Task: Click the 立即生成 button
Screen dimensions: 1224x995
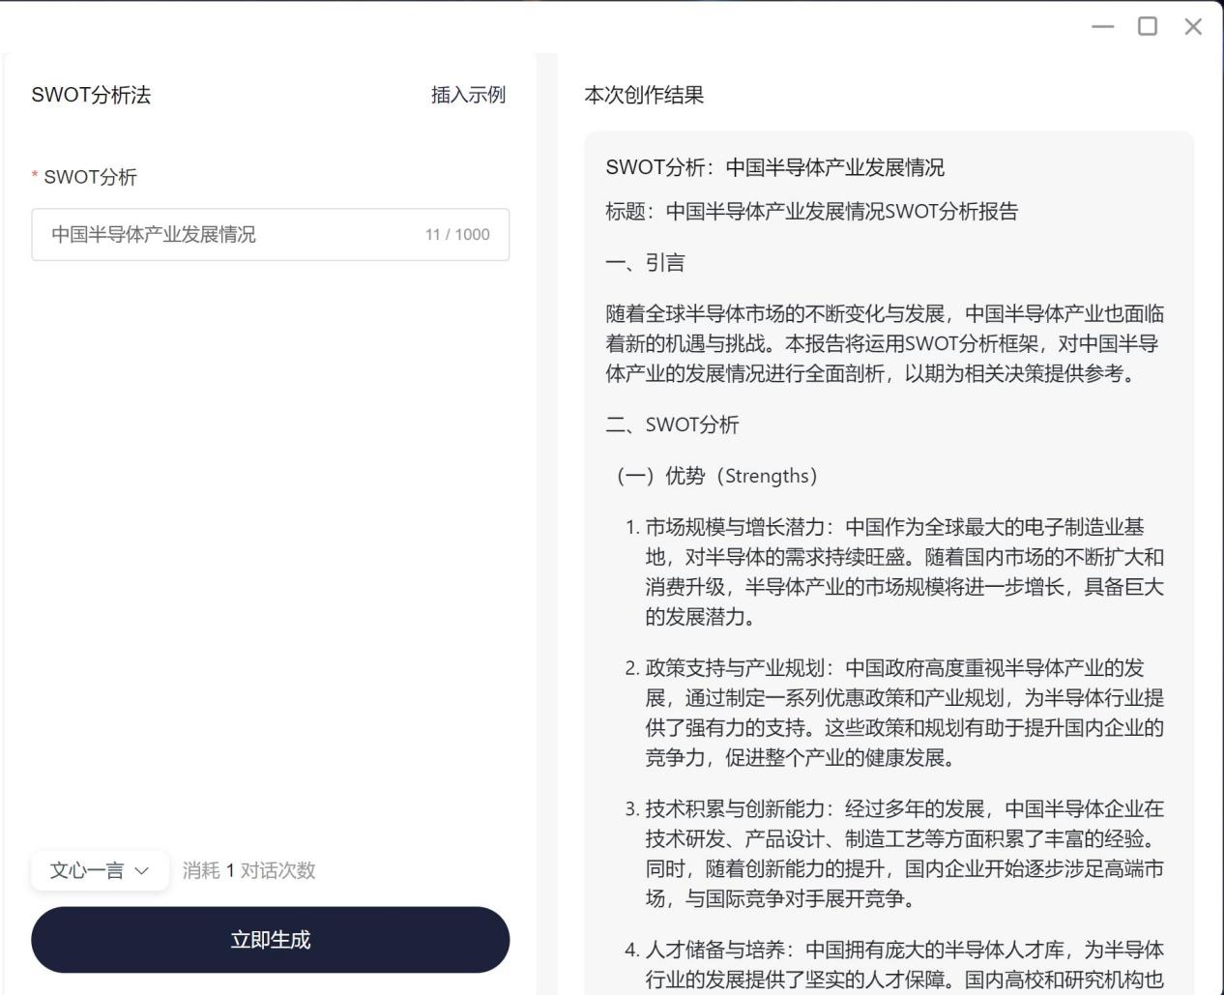Action: (271, 940)
